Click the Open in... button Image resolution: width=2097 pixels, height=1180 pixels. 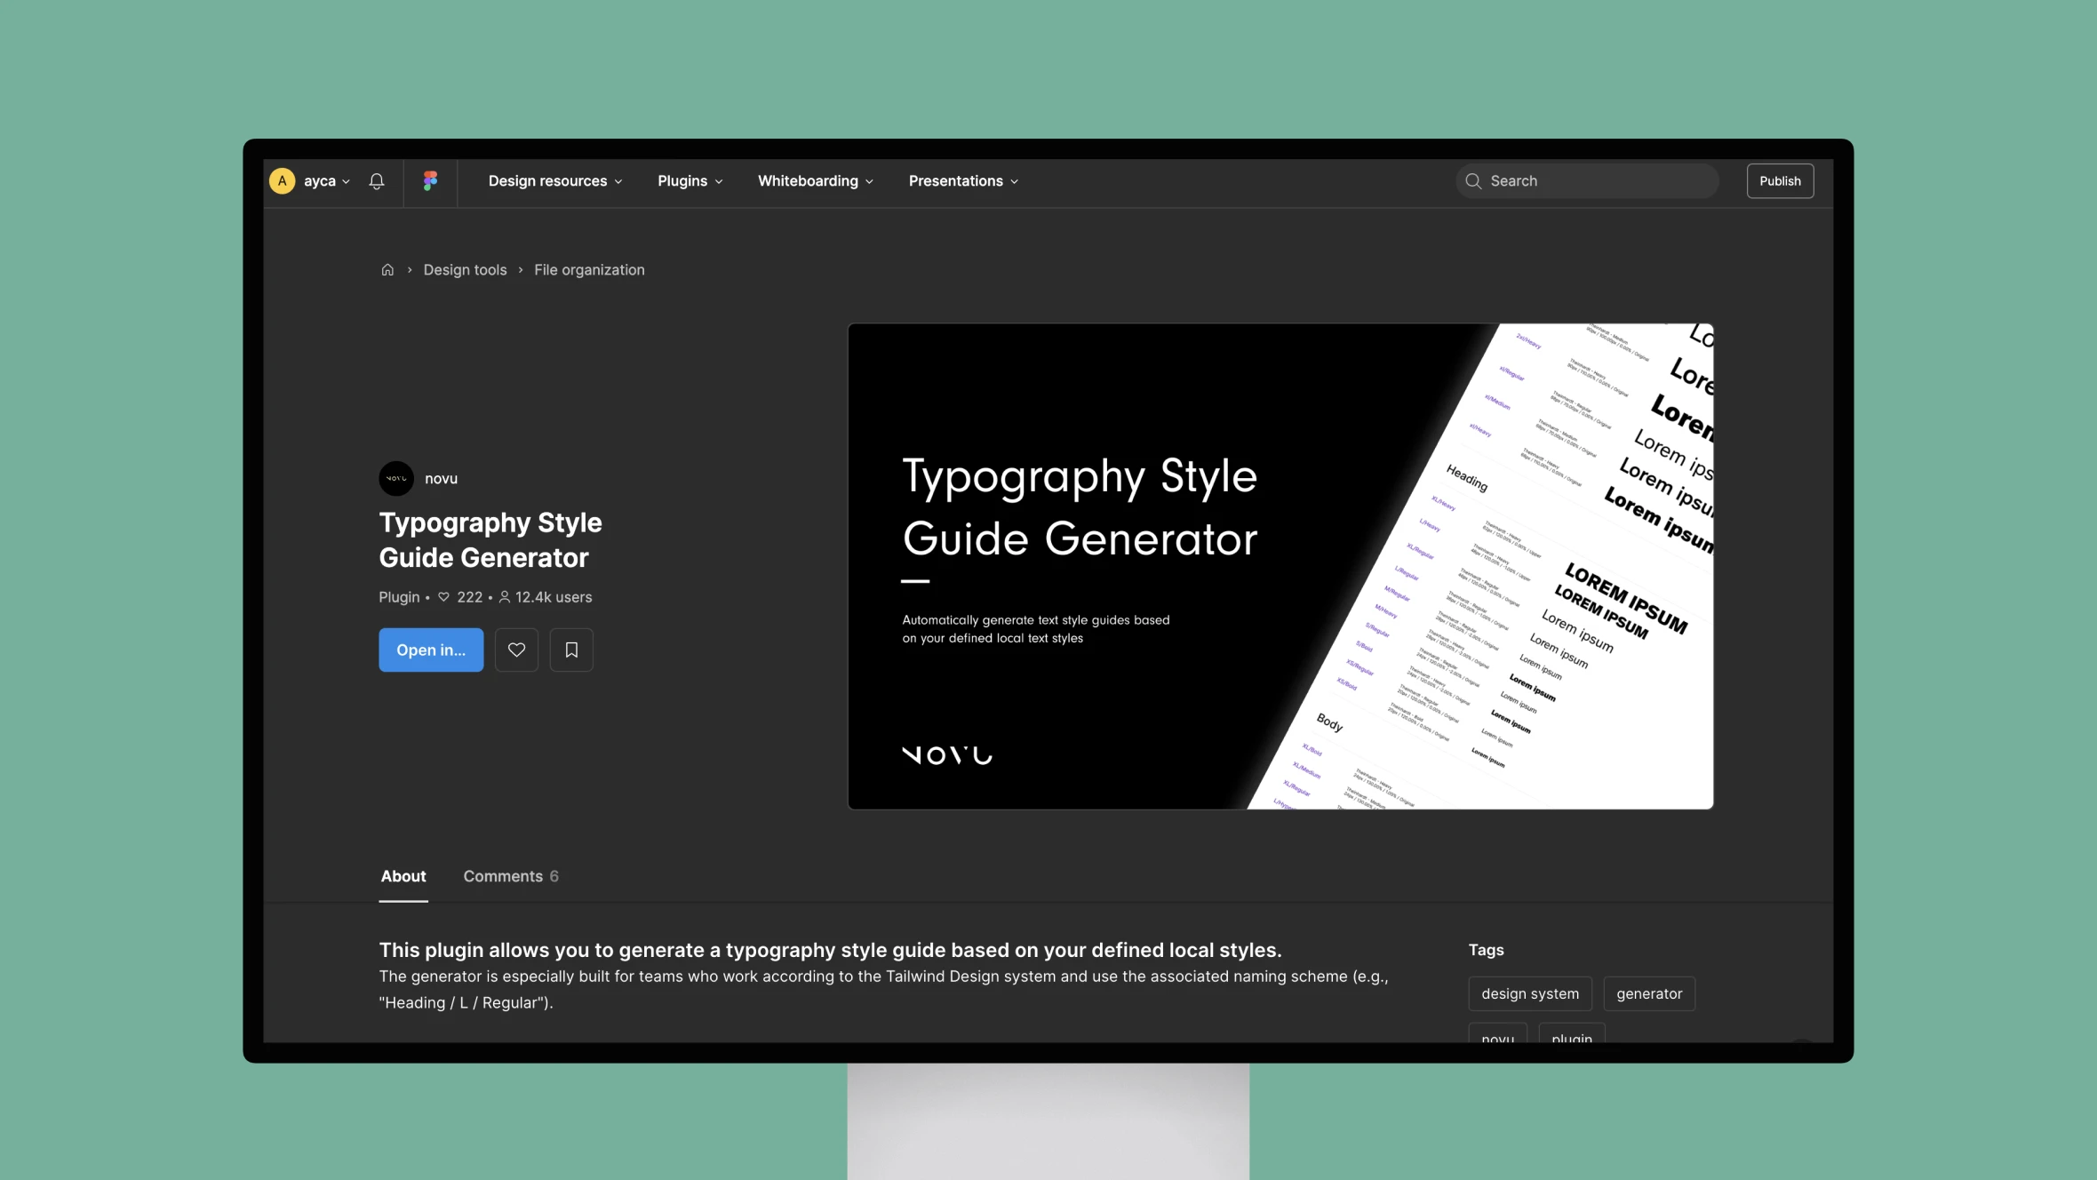(431, 650)
